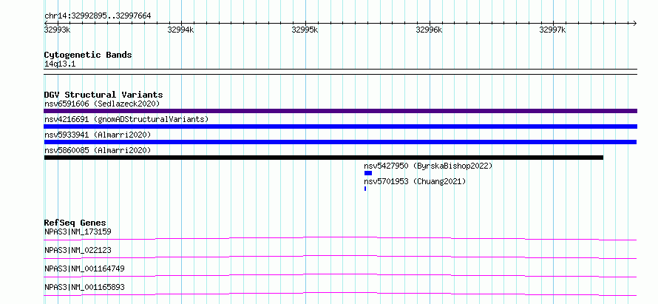Click the ruler's right arrowhead

[x=634, y=23]
